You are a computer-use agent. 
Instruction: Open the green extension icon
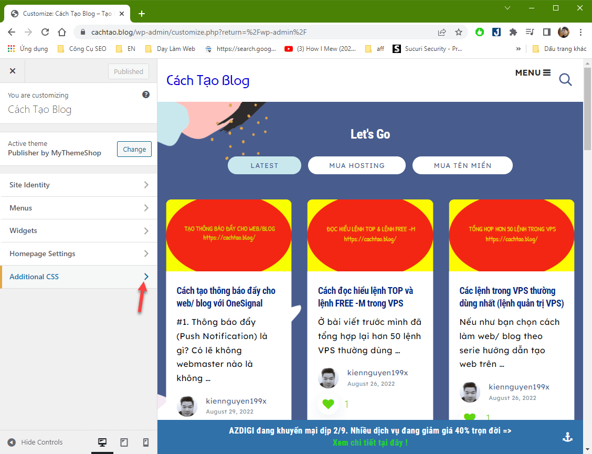click(x=480, y=32)
